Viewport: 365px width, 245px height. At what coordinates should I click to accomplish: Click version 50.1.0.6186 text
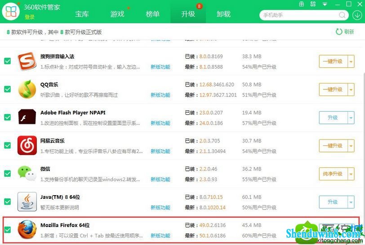(213, 236)
